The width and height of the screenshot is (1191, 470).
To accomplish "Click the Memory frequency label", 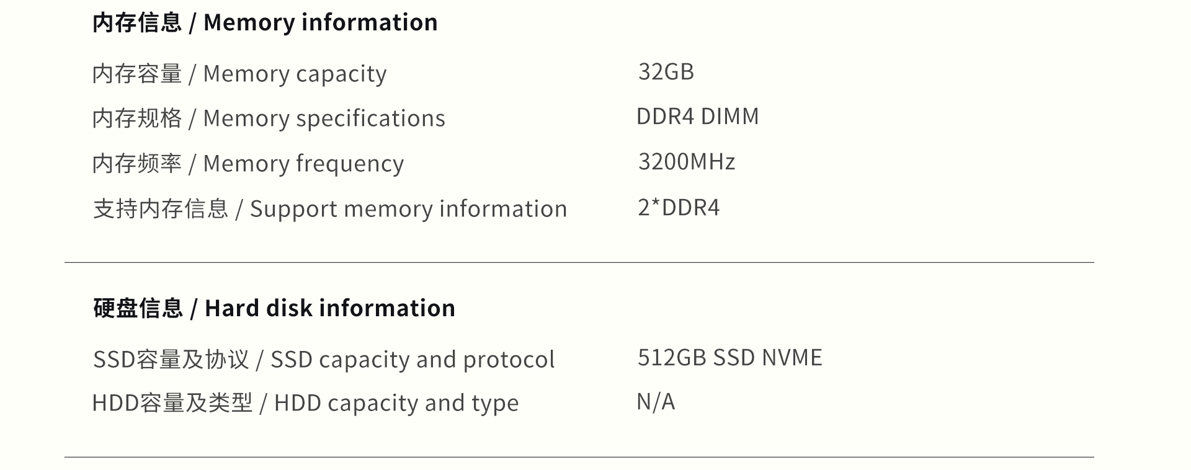I will click(x=303, y=164).
